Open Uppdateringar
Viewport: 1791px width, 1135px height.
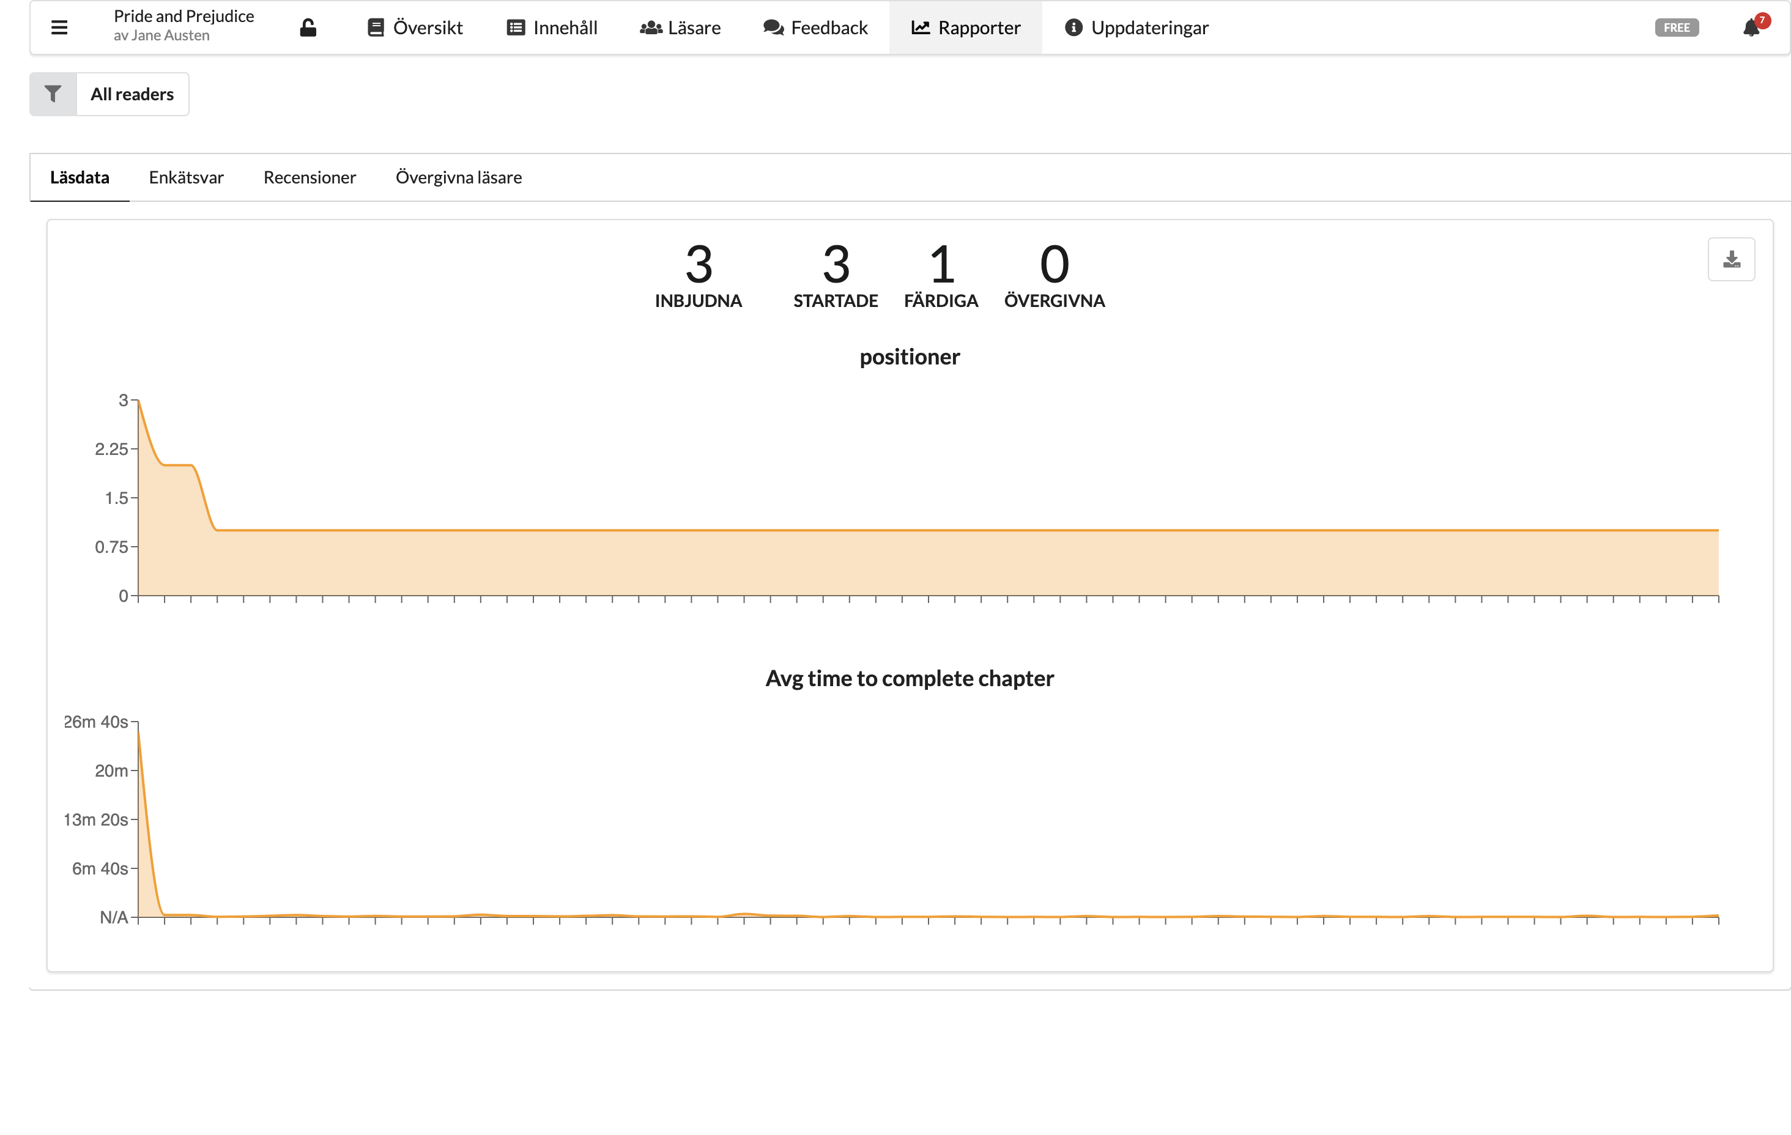tap(1137, 28)
